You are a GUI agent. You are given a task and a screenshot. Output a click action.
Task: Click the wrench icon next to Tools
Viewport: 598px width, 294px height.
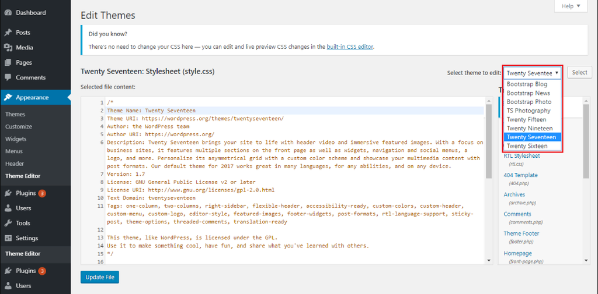pos(8,223)
